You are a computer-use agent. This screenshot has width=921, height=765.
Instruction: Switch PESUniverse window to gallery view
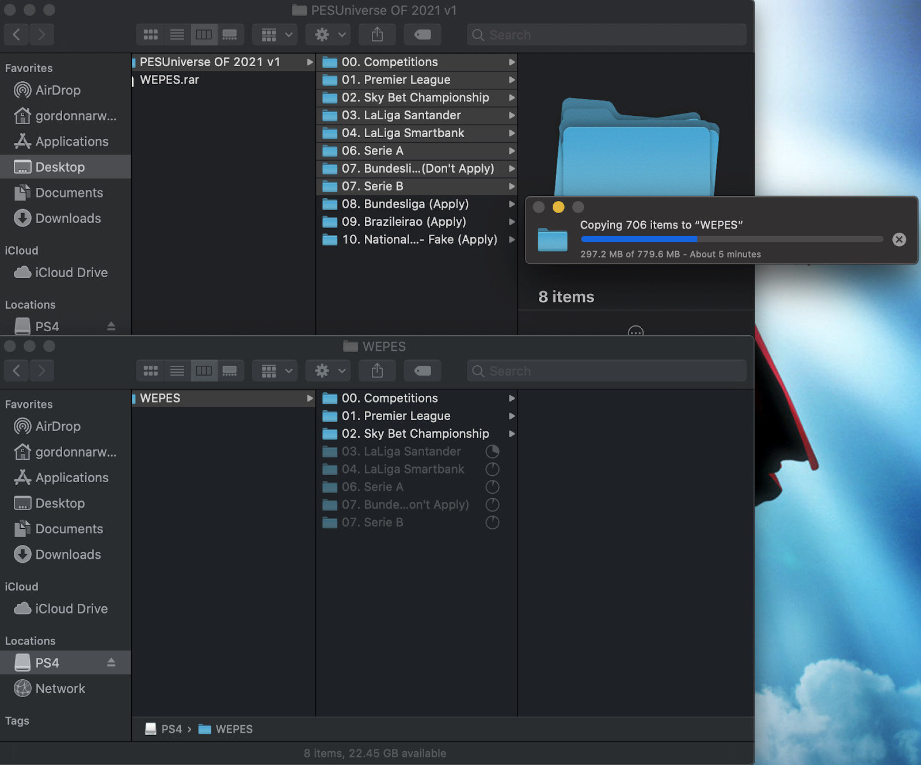coord(230,35)
